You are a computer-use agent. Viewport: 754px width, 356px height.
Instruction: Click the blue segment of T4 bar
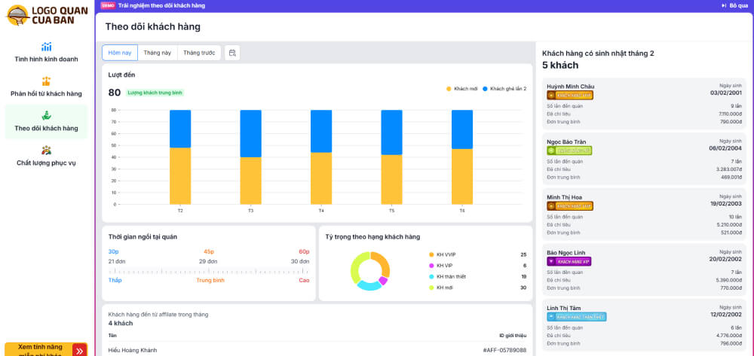(x=321, y=131)
